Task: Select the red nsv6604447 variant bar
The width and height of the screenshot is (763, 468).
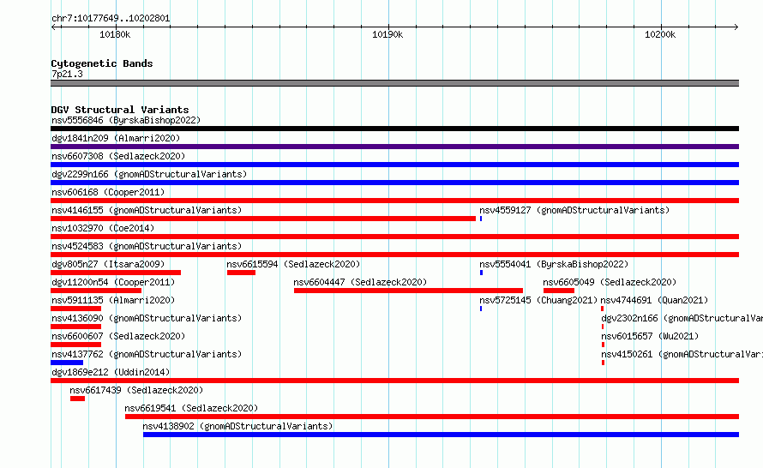Action: tap(408, 291)
